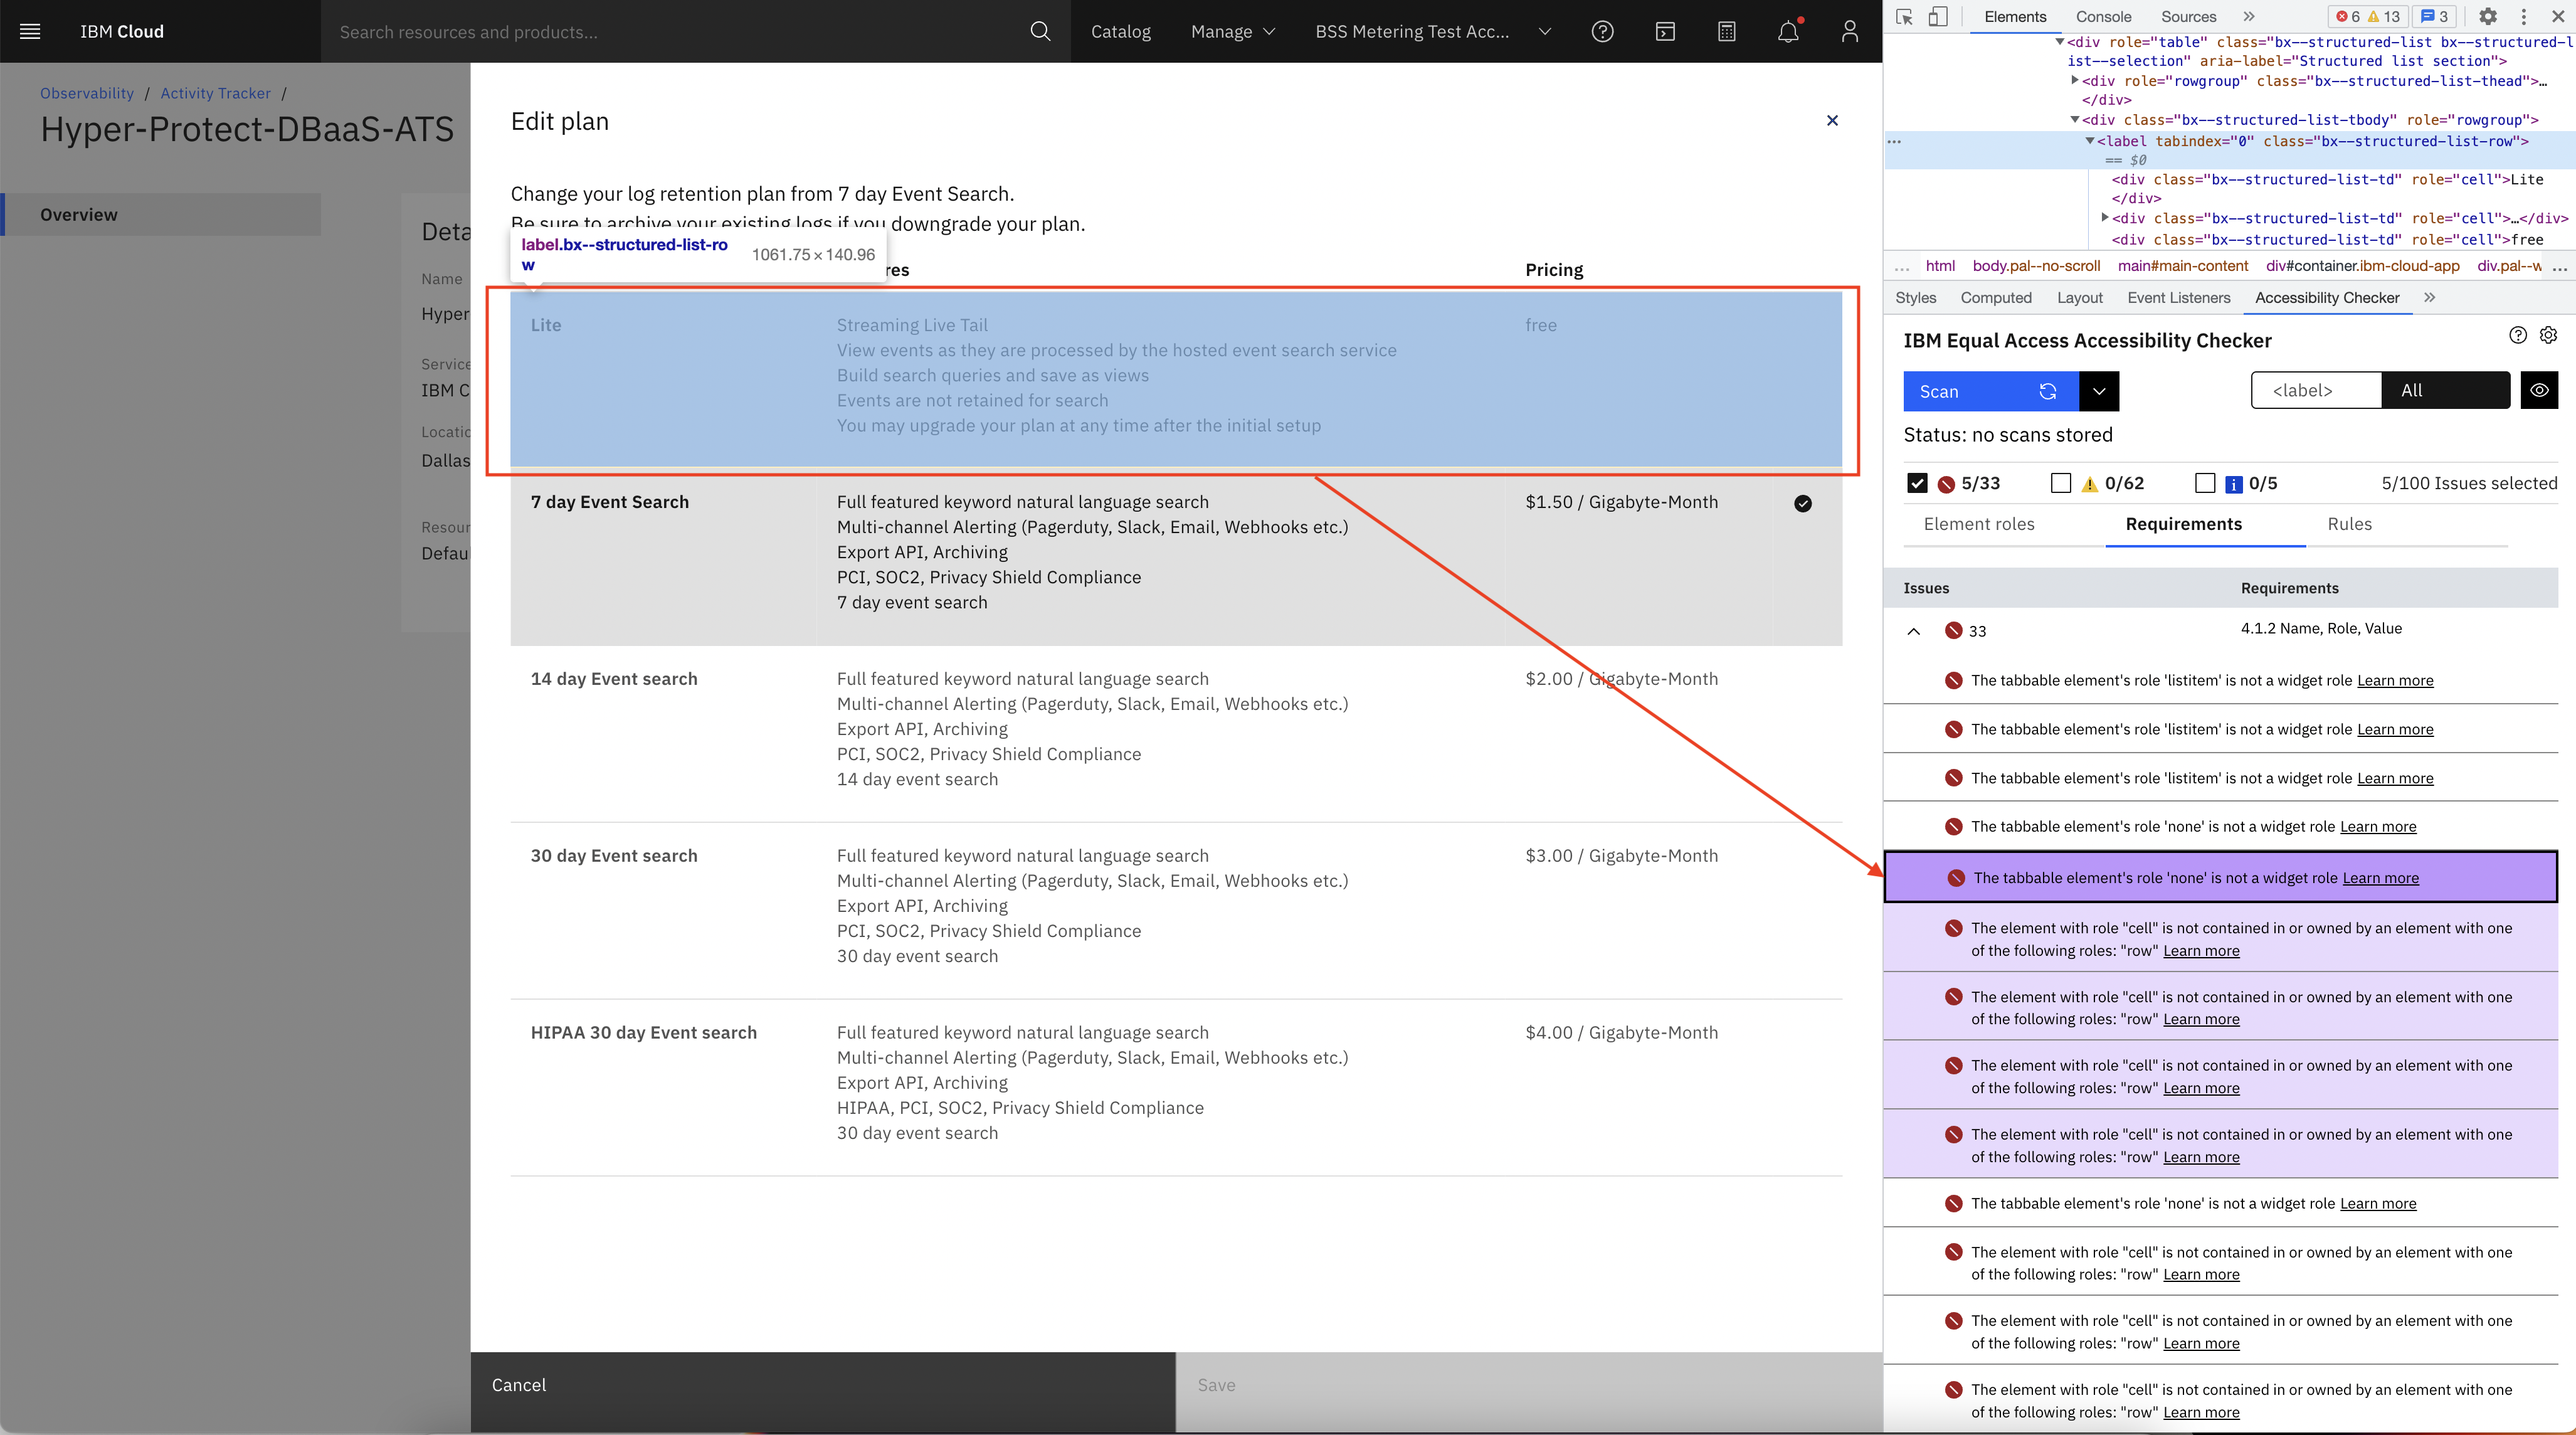Open the Activity Tracker breadcrumb link
The width and height of the screenshot is (2576, 1435).
tap(215, 93)
